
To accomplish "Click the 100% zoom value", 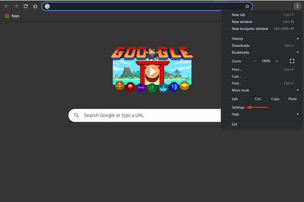I will (266, 61).
